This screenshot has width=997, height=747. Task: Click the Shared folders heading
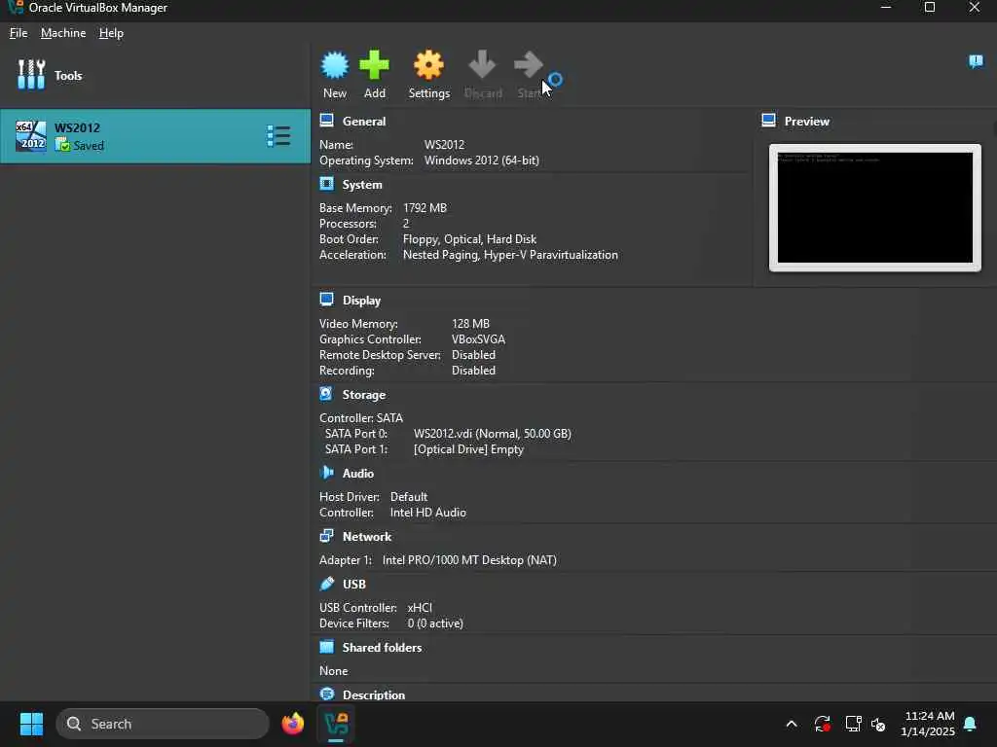coord(382,648)
